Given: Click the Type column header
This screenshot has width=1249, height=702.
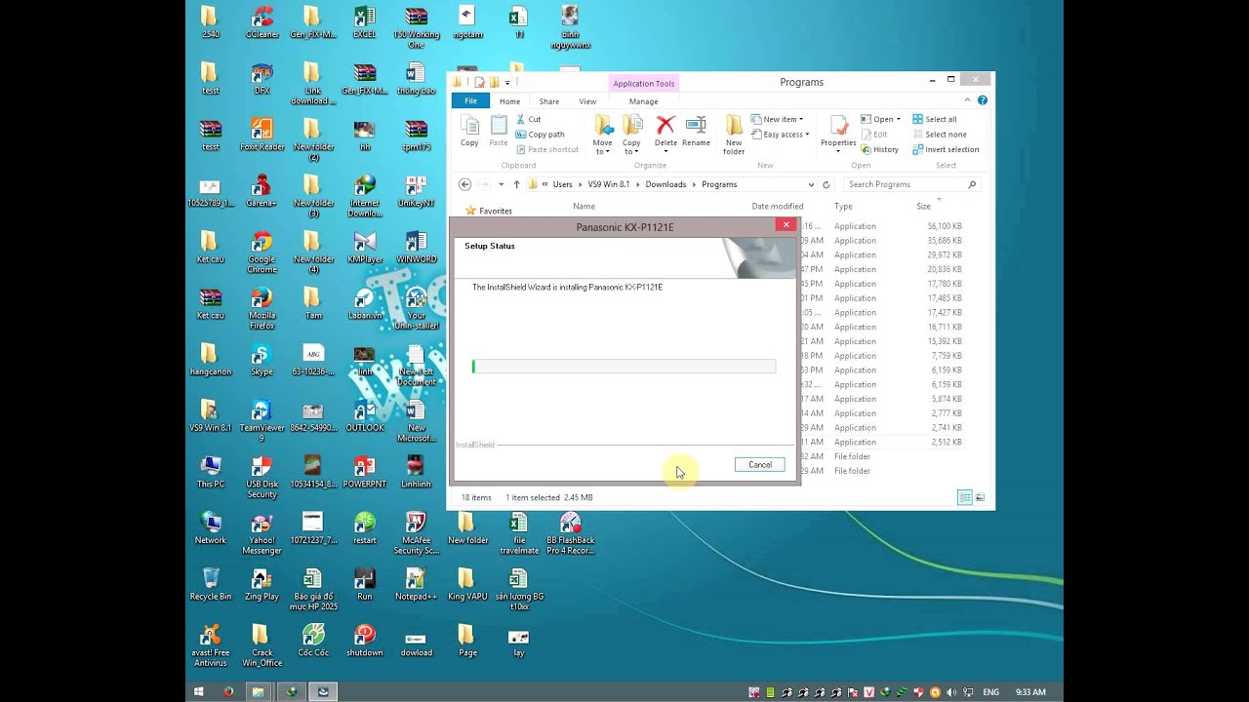Looking at the screenshot, I should point(843,206).
